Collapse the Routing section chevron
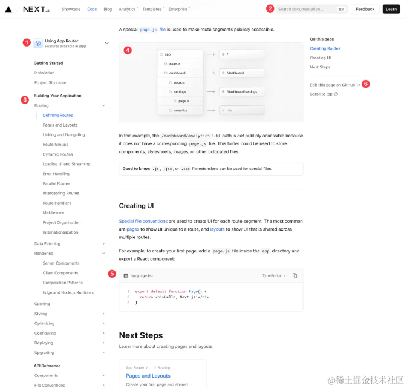 (x=103, y=105)
